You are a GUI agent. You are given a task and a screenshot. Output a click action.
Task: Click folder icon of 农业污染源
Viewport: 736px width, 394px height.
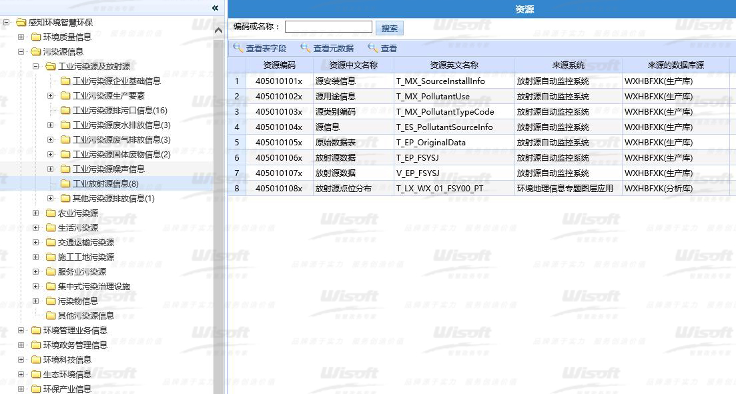click(51, 213)
